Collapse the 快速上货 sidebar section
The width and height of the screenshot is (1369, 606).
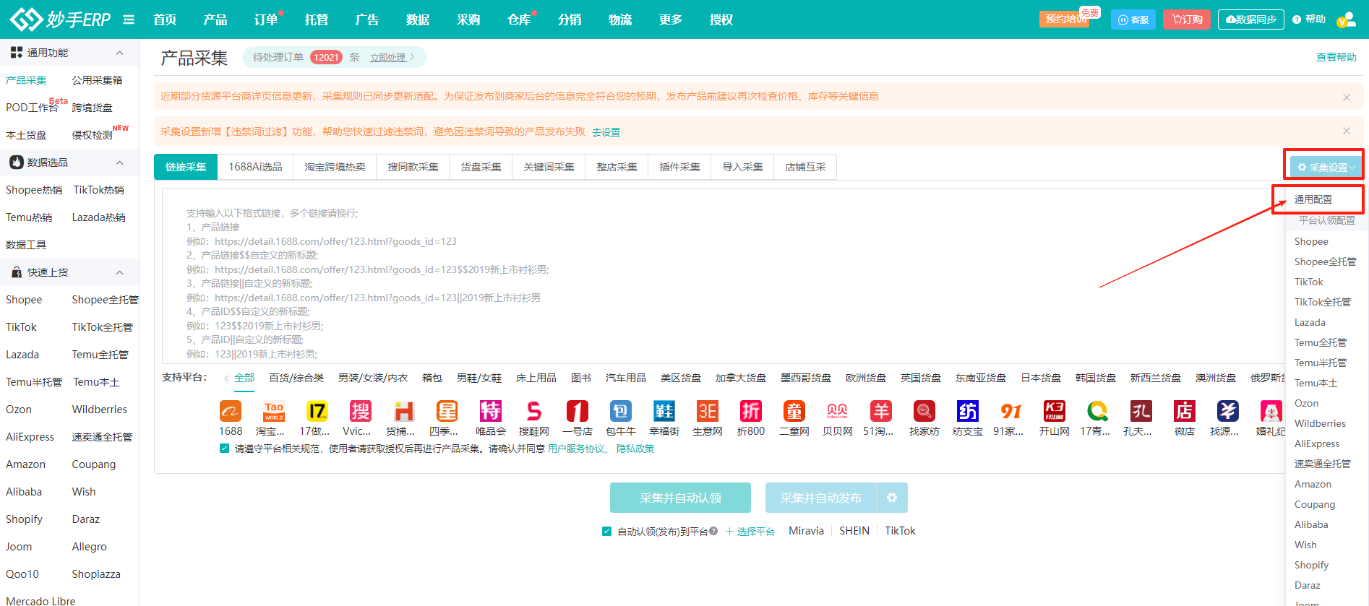pyautogui.click(x=120, y=272)
